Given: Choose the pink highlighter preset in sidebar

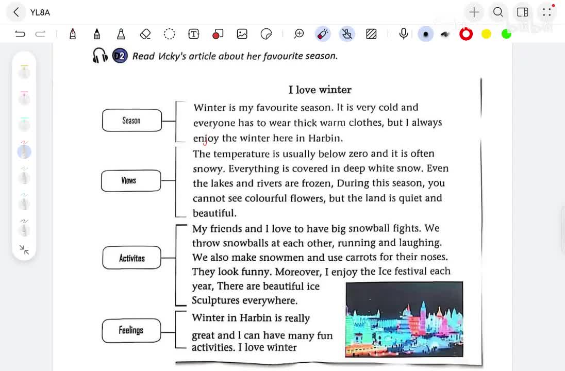Looking at the screenshot, I should point(24,97).
